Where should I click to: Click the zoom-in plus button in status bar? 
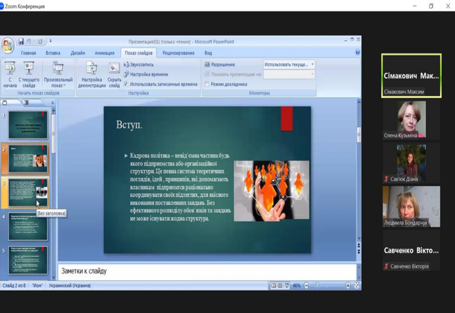[348, 286]
